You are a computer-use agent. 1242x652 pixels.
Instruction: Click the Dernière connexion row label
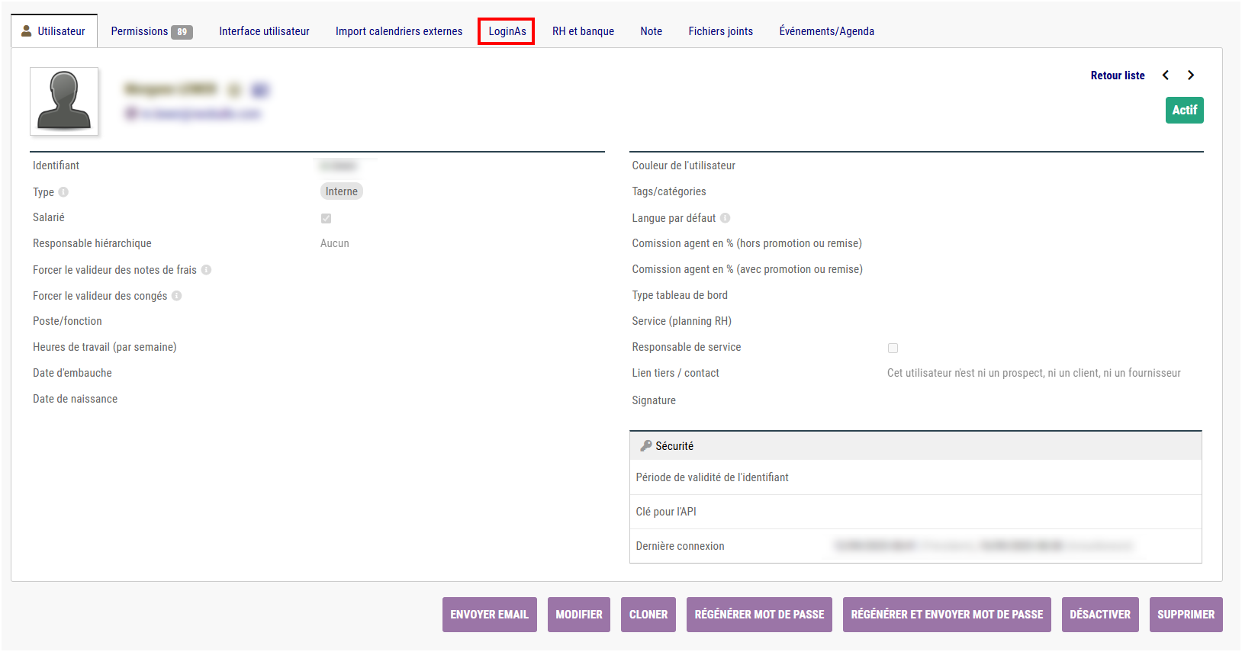pyautogui.click(x=680, y=546)
